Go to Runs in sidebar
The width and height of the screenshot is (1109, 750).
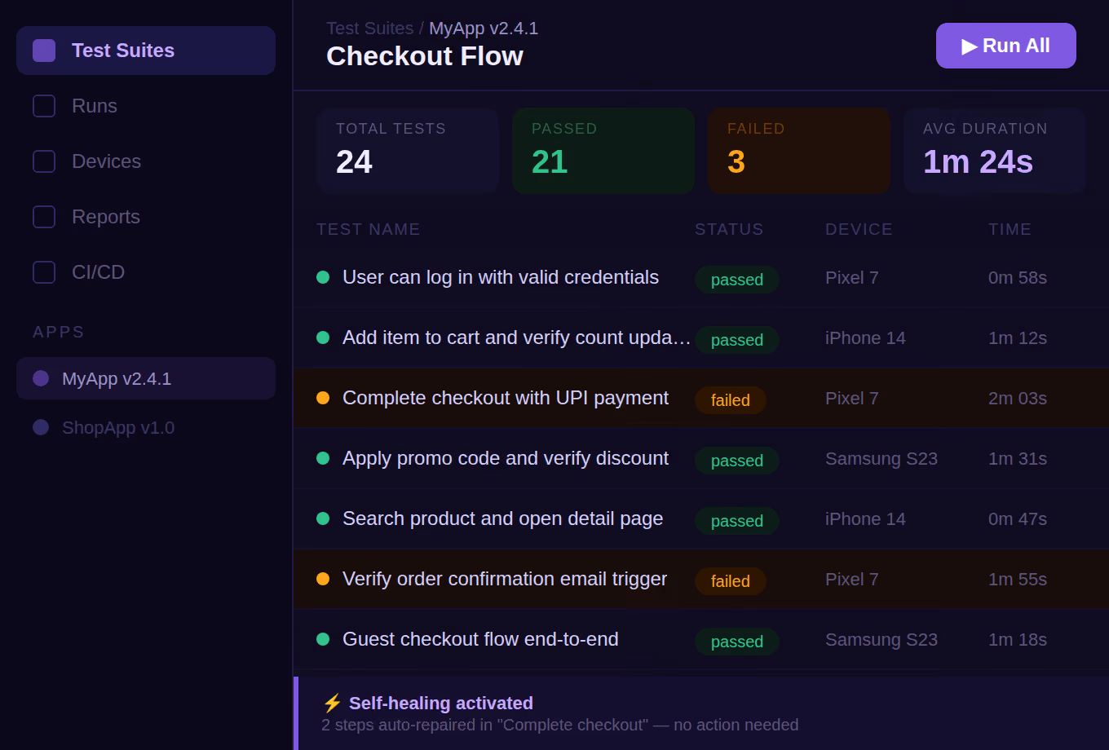146,106
